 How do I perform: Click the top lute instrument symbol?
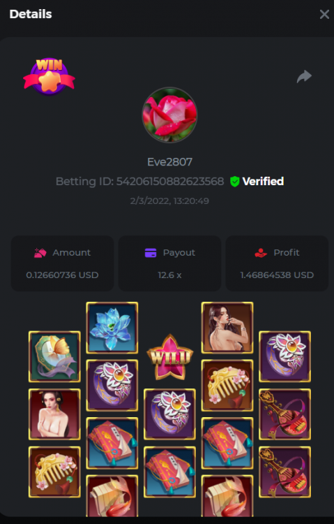click(x=284, y=414)
